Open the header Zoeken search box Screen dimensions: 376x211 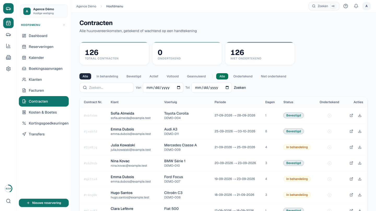pos(324,6)
